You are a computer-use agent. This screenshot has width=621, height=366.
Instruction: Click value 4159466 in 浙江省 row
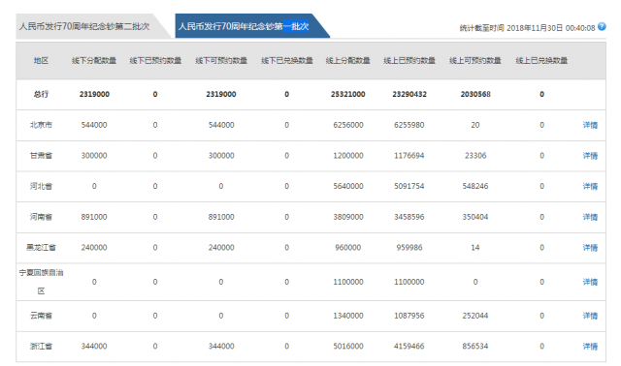tap(409, 347)
